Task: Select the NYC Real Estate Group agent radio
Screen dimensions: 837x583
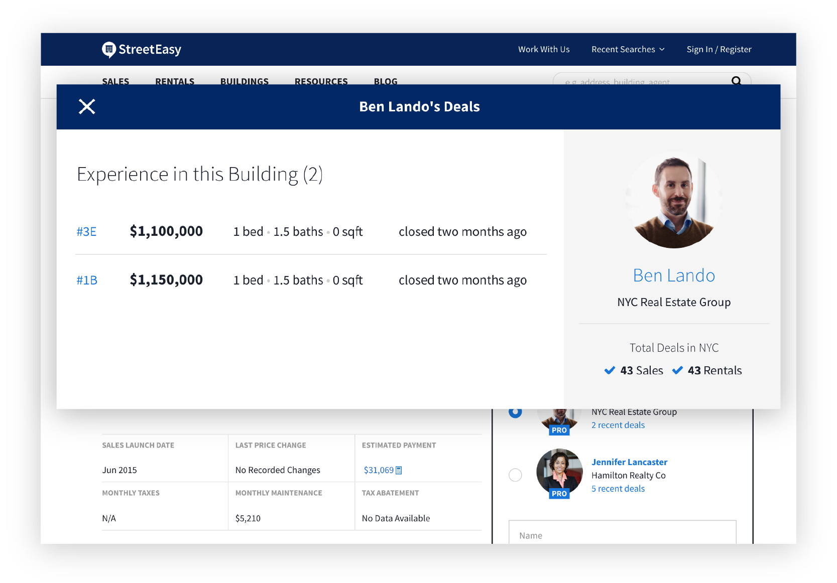Action: [x=515, y=412]
